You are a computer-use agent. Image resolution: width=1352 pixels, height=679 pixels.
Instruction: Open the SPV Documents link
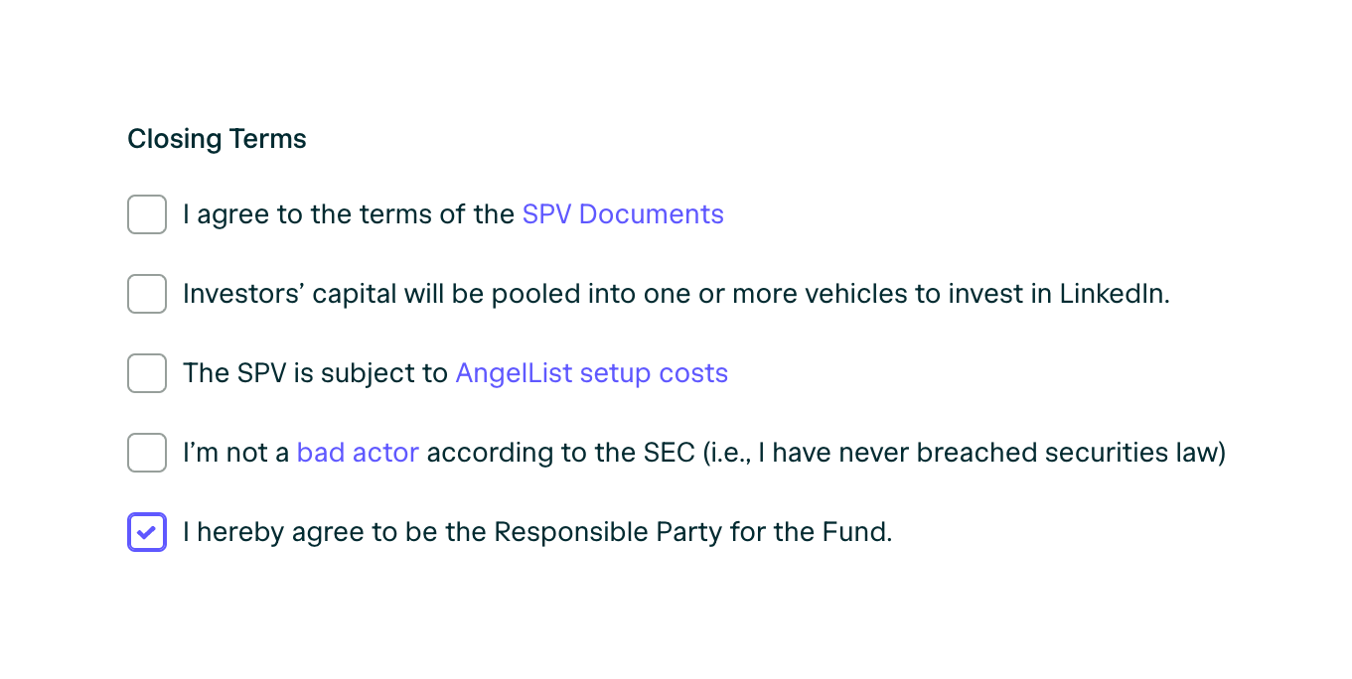623,214
